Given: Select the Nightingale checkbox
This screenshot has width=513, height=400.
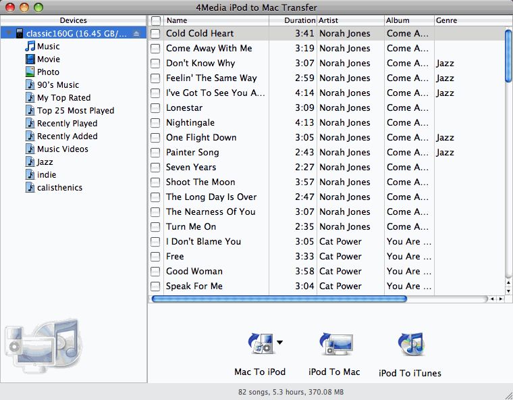Looking at the screenshot, I should point(155,122).
